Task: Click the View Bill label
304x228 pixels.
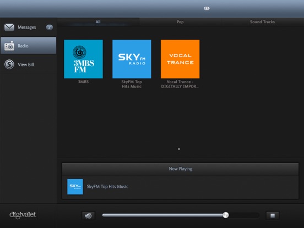Action: (26, 64)
